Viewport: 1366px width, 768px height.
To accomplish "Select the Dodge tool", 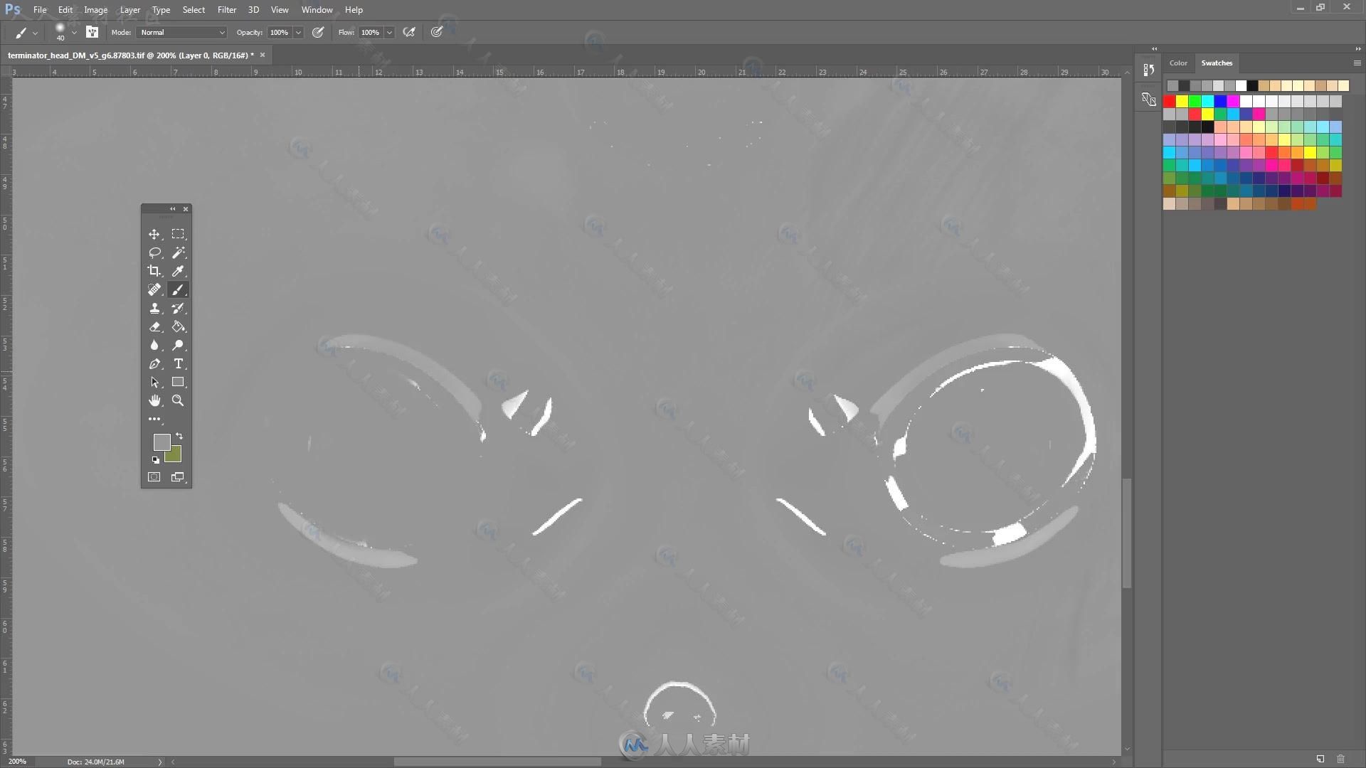I will coord(177,345).
